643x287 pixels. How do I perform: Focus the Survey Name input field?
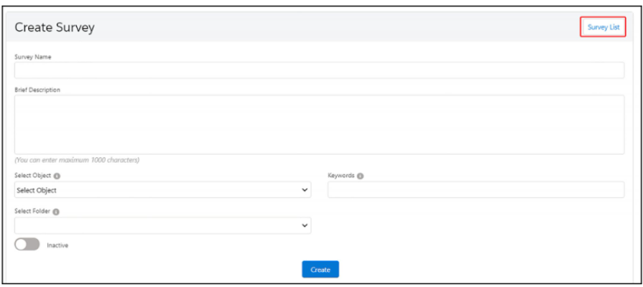(319, 70)
